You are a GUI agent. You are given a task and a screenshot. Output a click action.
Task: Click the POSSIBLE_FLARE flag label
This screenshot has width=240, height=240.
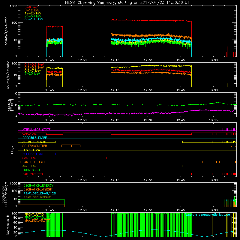tap(34, 138)
